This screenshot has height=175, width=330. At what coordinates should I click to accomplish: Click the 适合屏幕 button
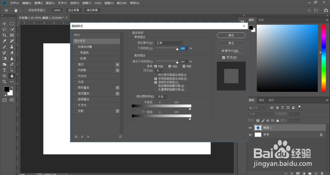74,10
